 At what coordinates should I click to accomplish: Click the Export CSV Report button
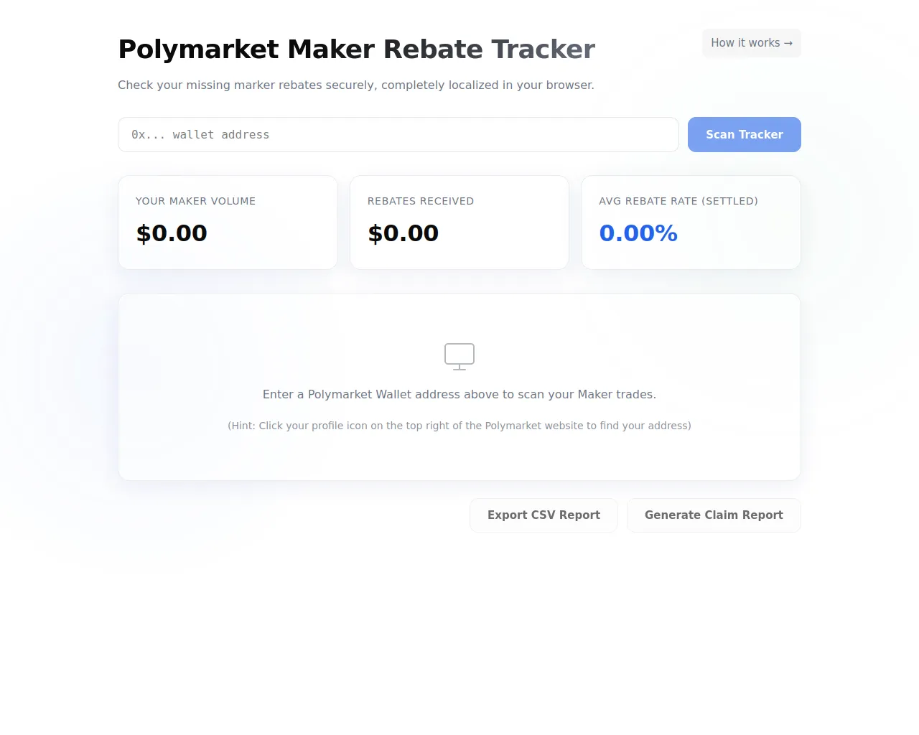[544, 515]
